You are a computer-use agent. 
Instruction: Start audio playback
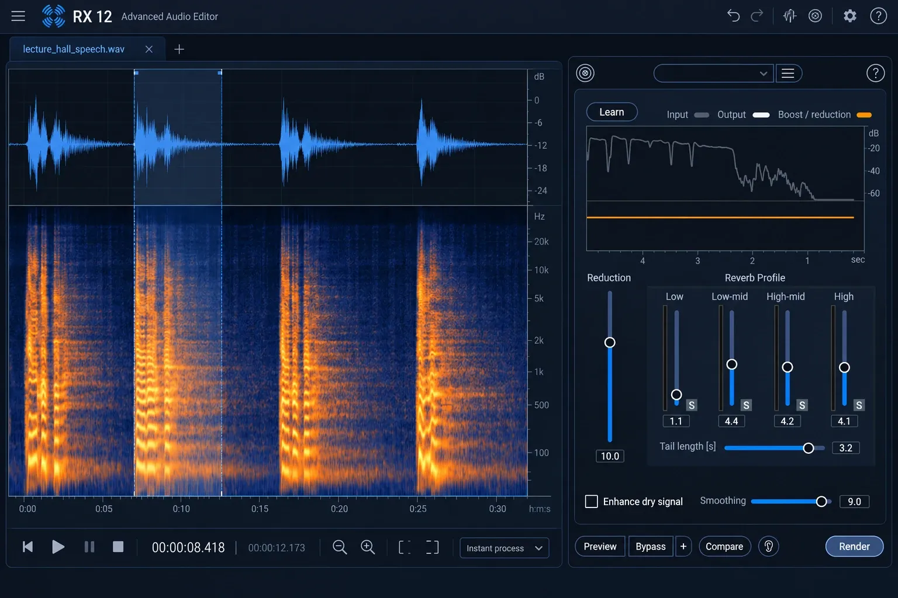58,547
